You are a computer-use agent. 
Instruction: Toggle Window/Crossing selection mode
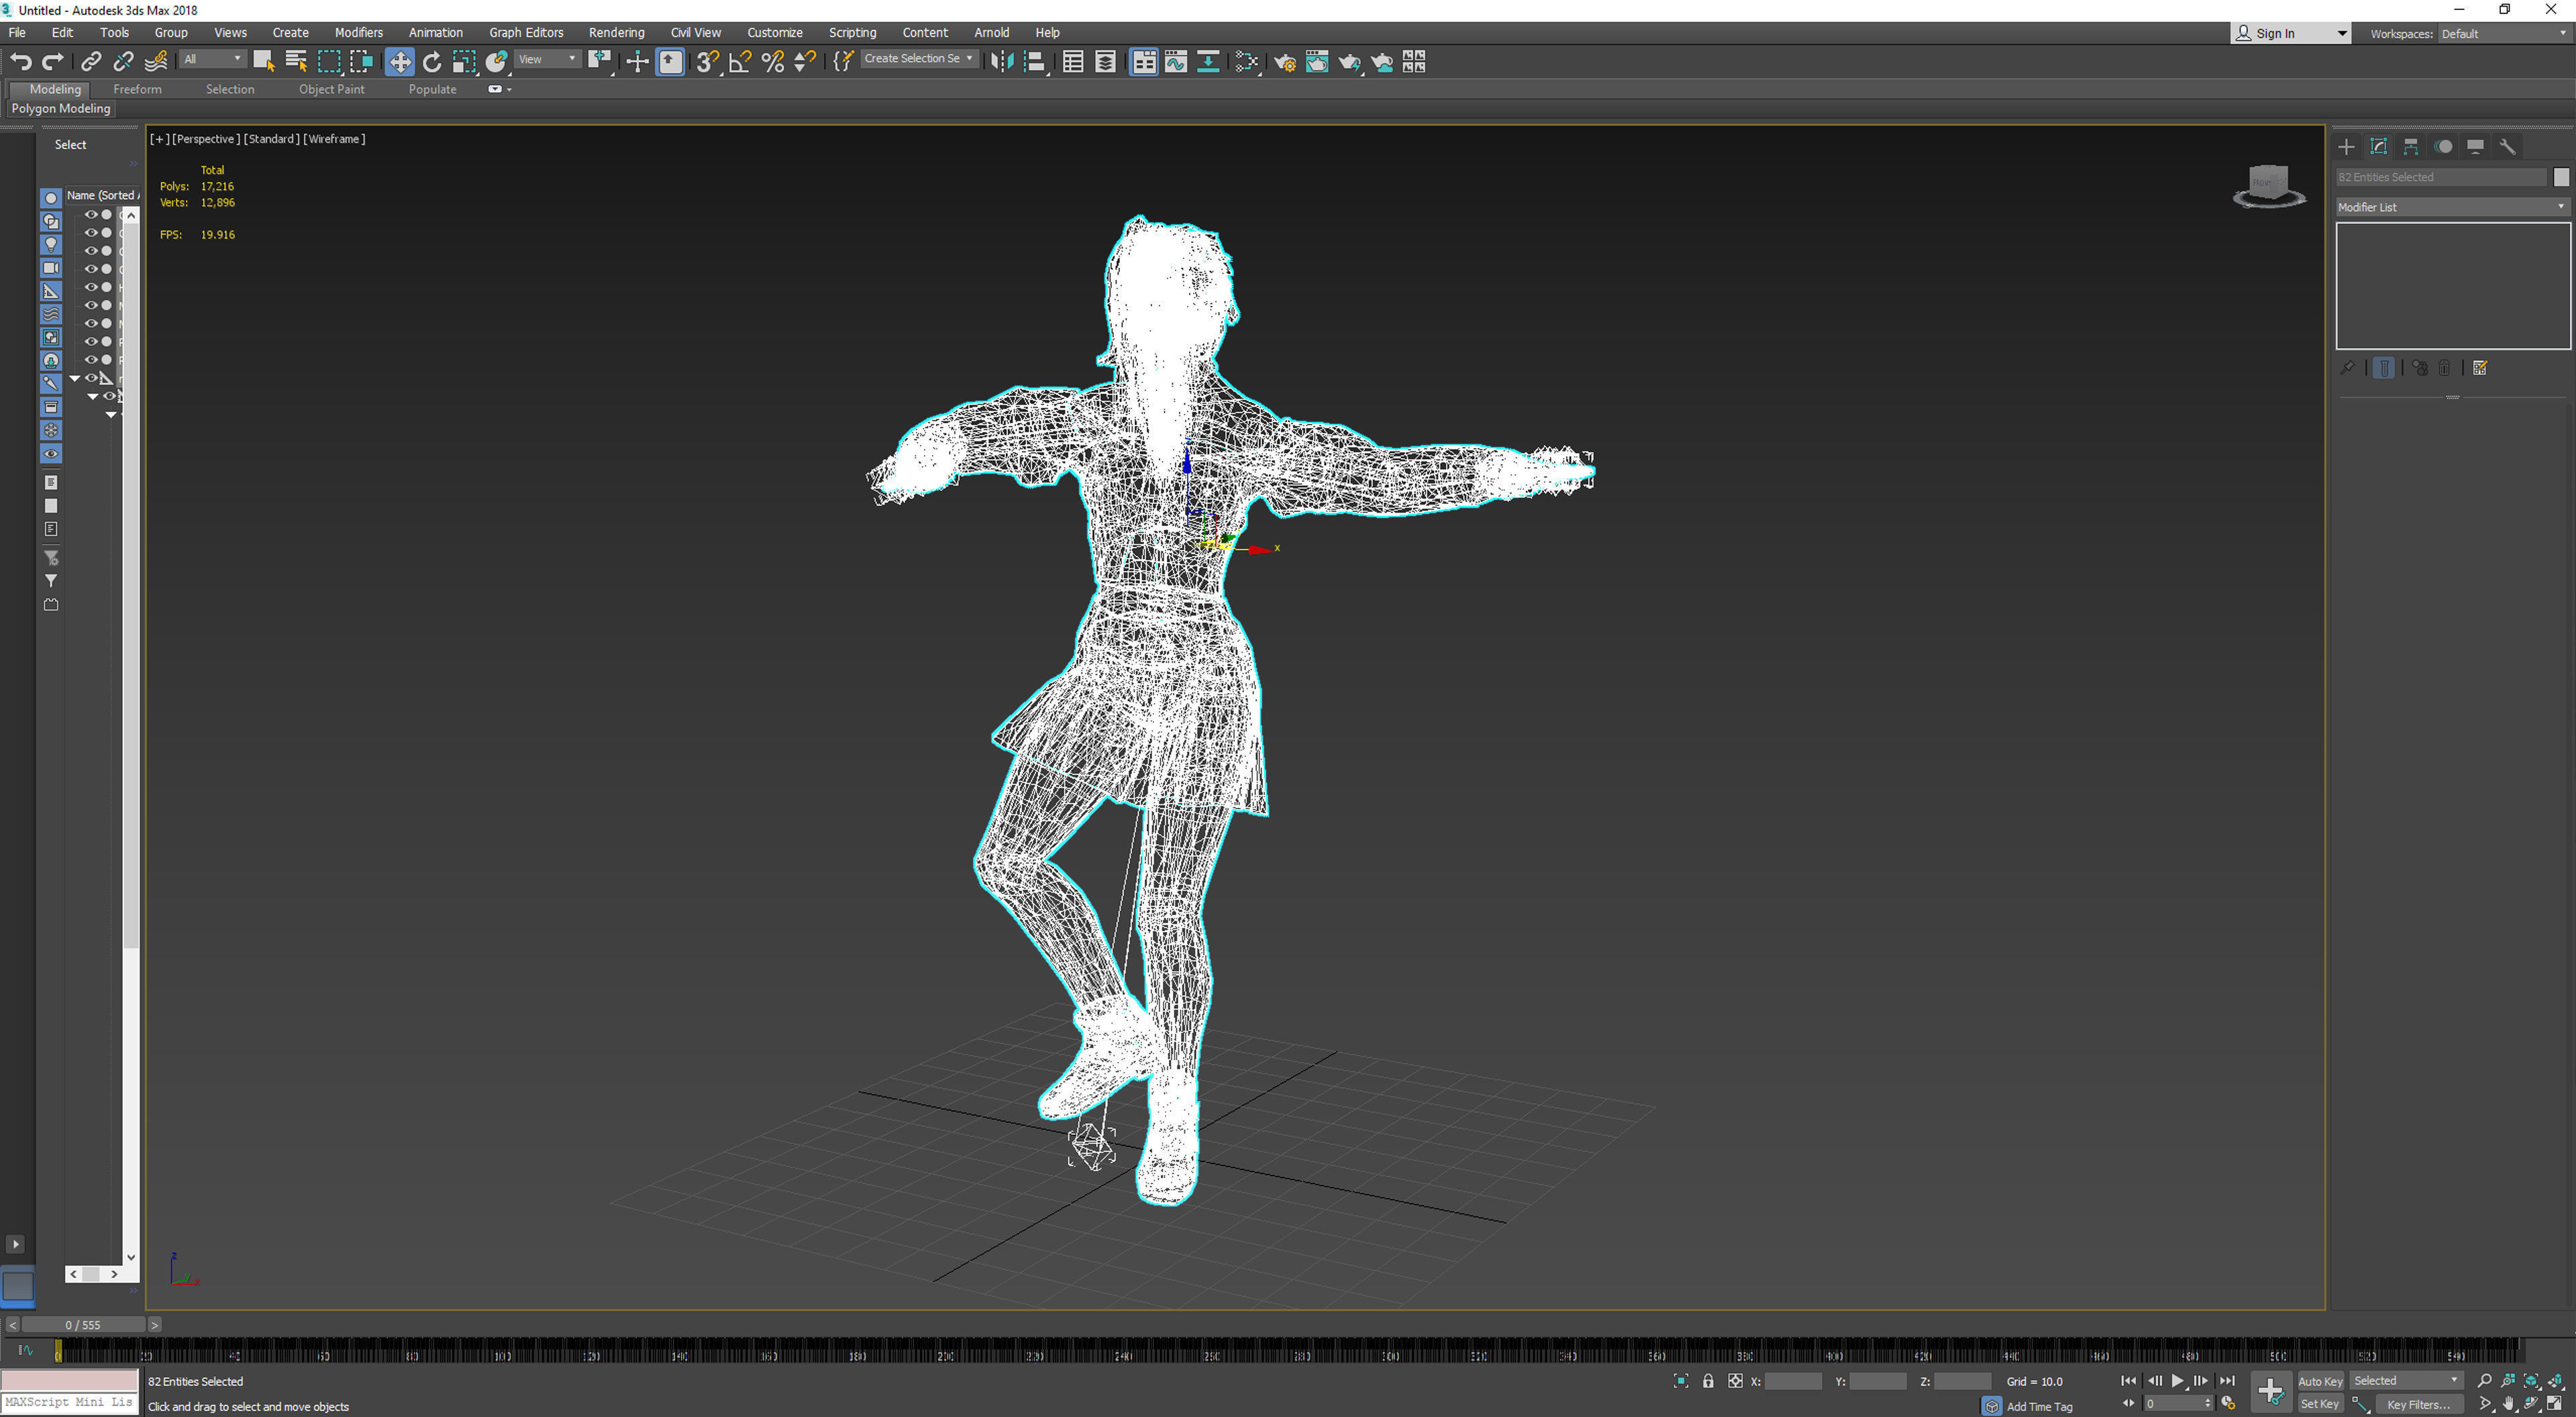click(361, 62)
